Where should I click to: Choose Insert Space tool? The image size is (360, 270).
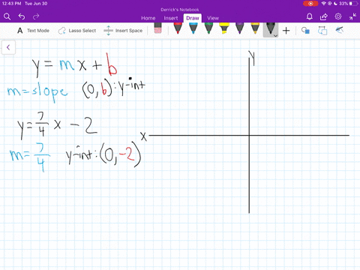[123, 31]
